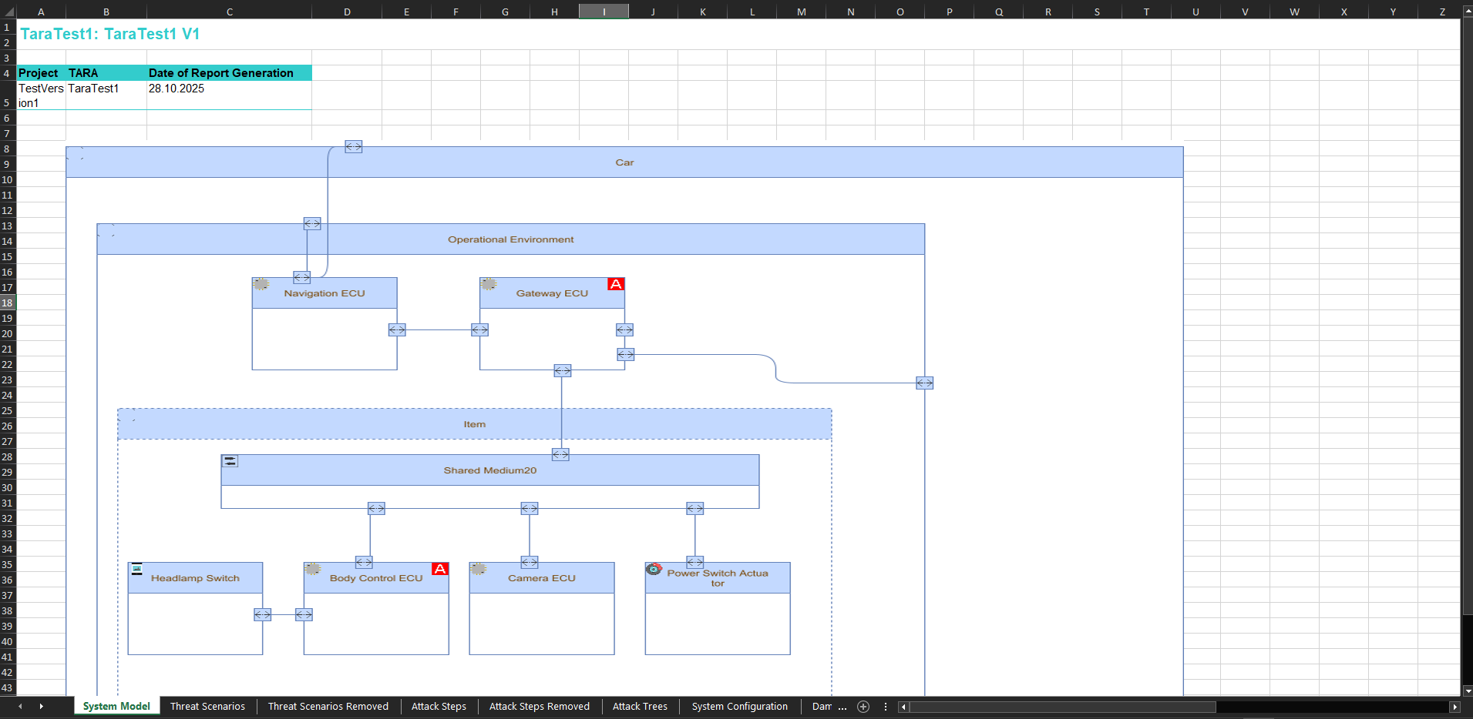Image resolution: width=1473 pixels, height=719 pixels.
Task: Click the gear icon on Camera ECU
Action: coord(478,569)
